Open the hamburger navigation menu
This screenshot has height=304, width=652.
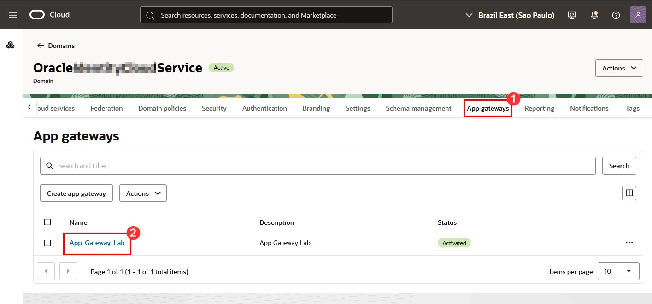[x=13, y=15]
